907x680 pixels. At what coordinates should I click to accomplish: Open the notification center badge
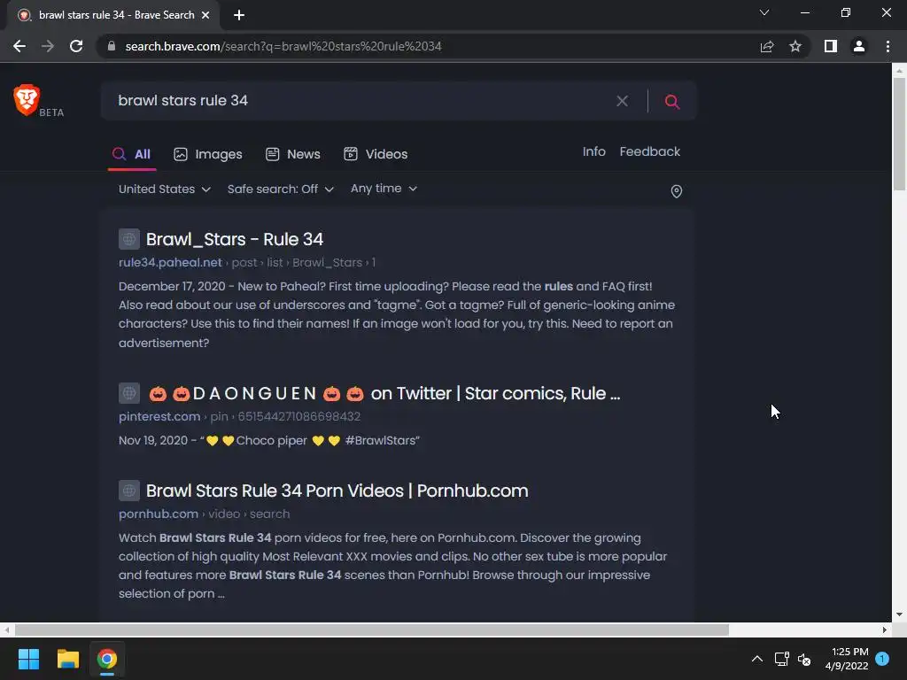tap(882, 658)
